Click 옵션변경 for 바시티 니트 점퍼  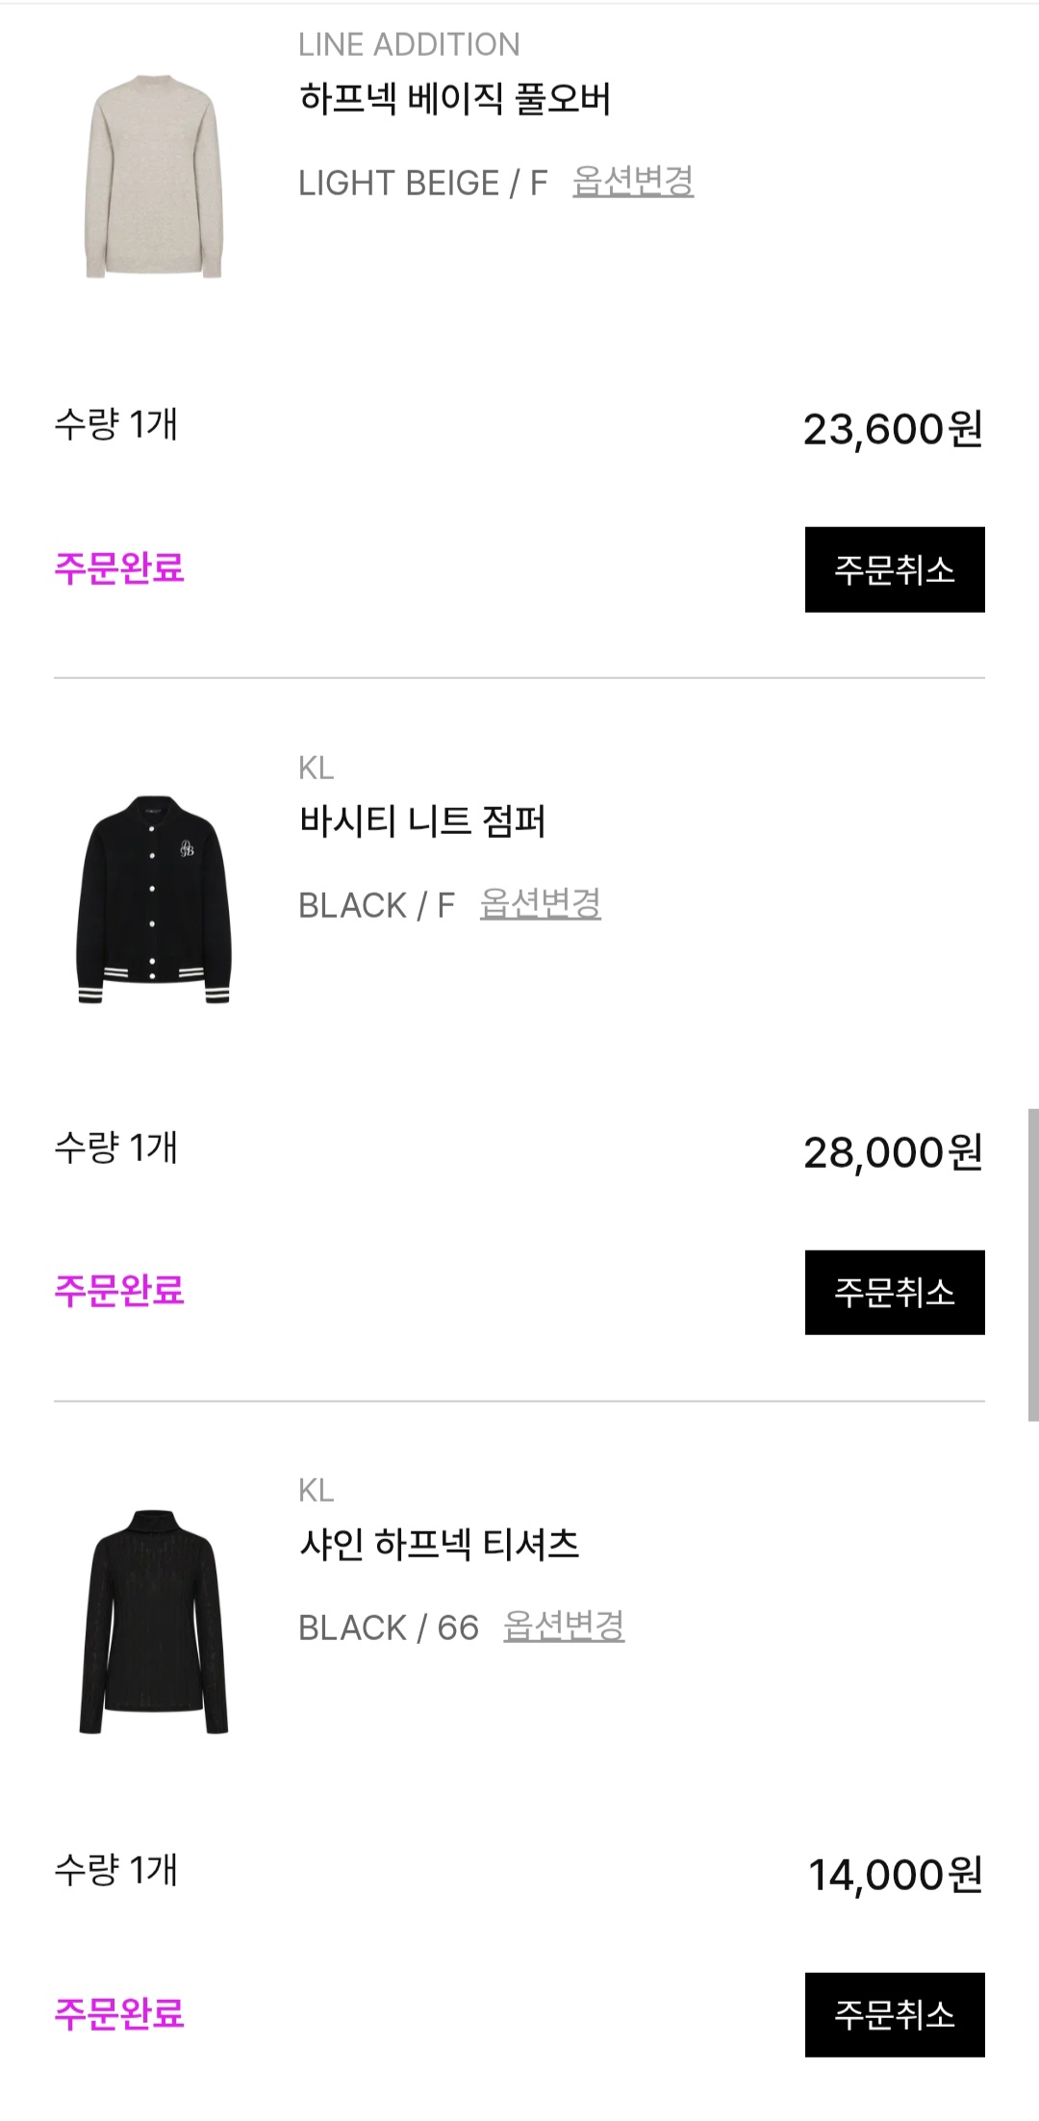[541, 903]
